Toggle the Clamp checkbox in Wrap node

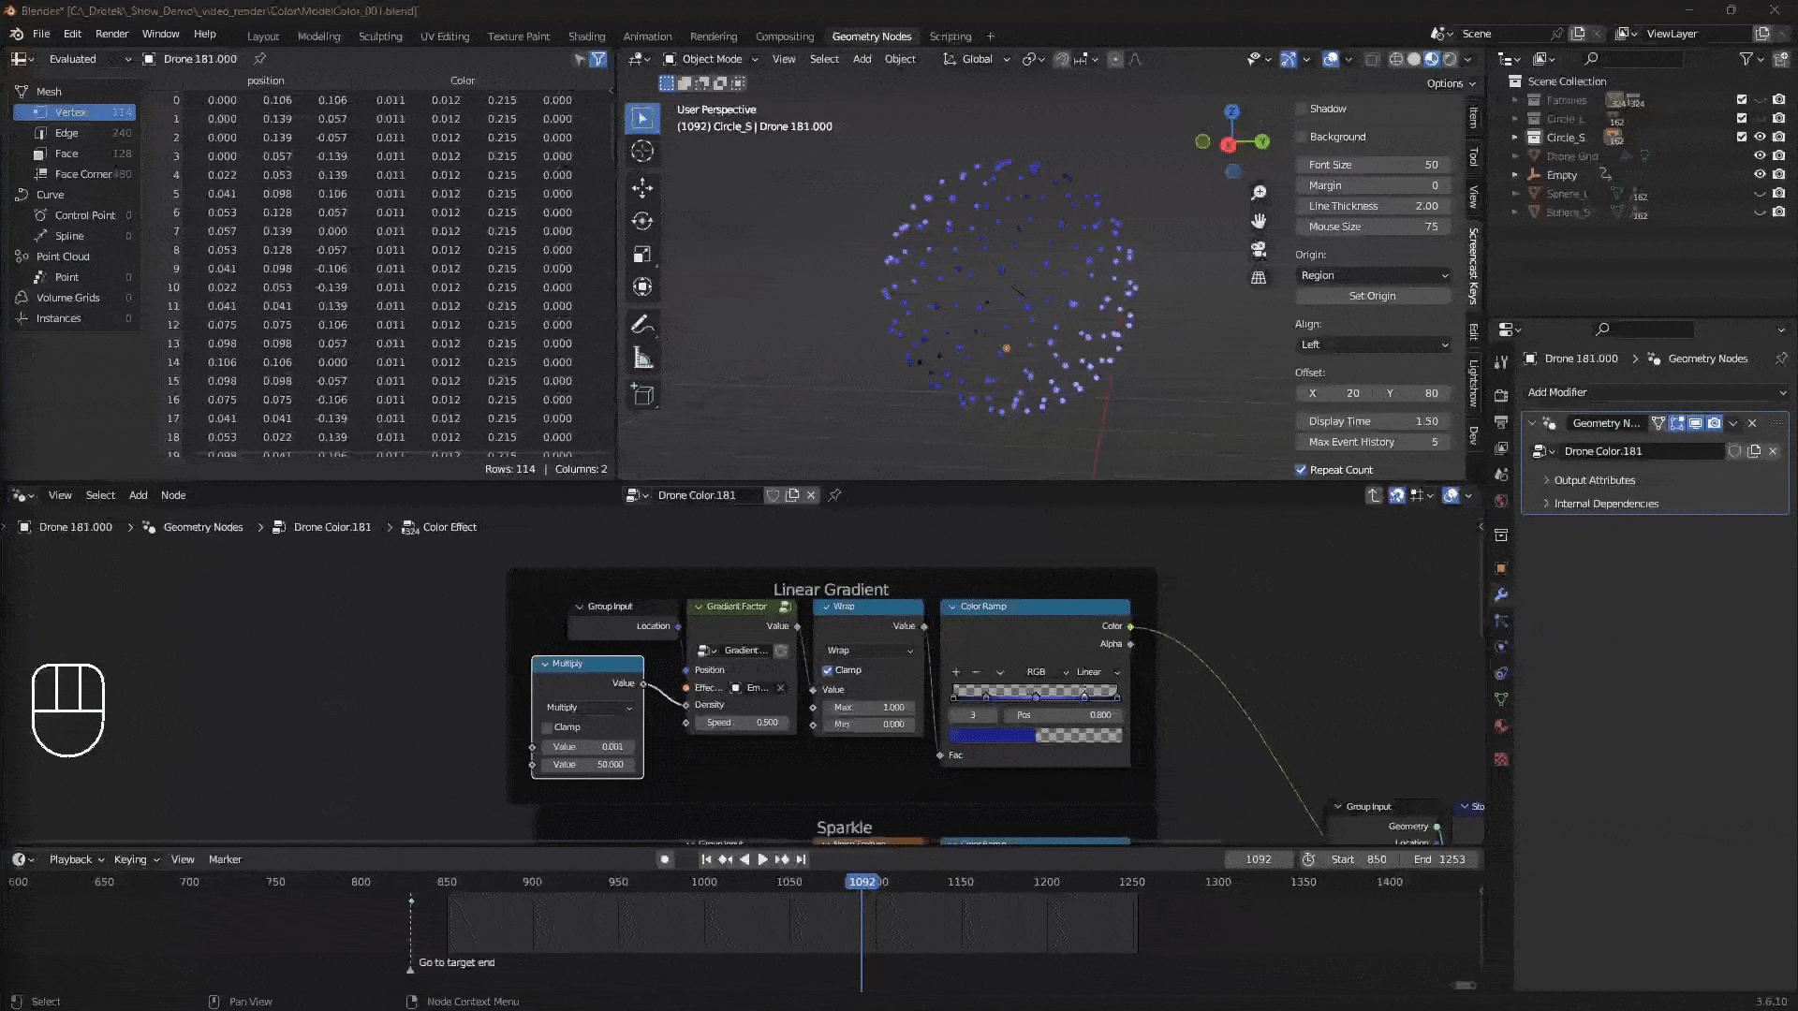coord(828,670)
